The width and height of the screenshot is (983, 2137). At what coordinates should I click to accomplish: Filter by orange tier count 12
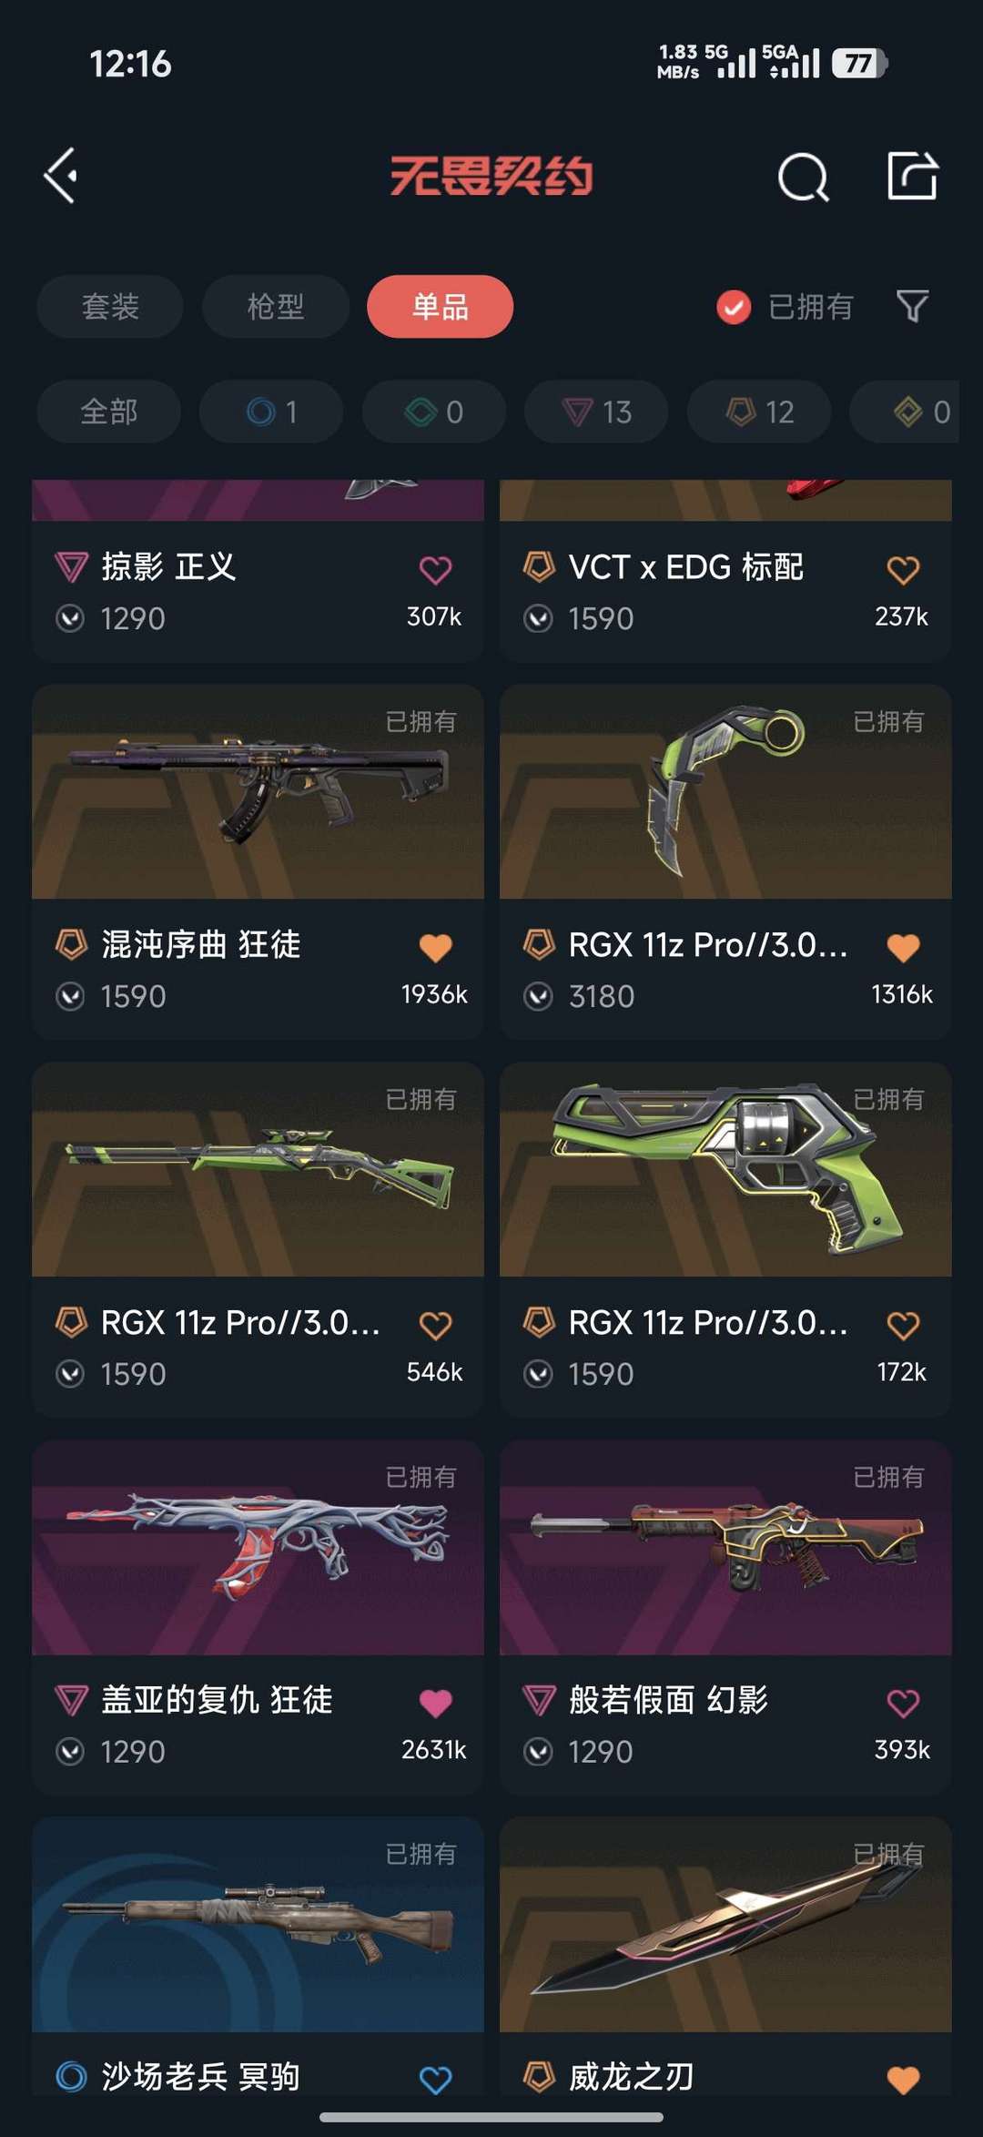(759, 412)
